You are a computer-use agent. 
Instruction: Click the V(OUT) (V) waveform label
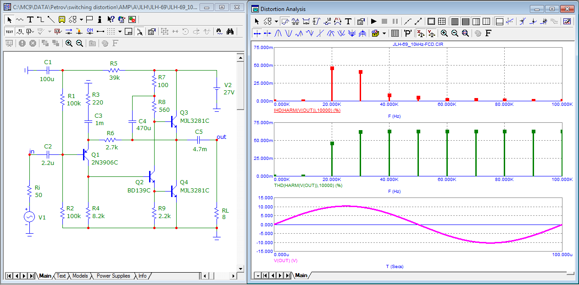(x=286, y=260)
